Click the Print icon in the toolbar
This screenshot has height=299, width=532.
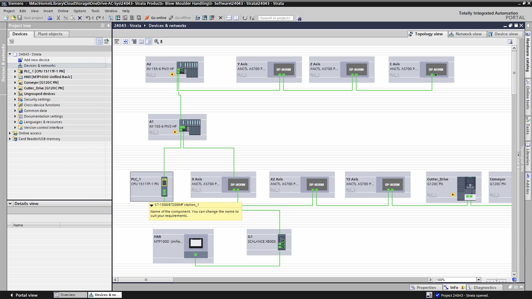50,18
